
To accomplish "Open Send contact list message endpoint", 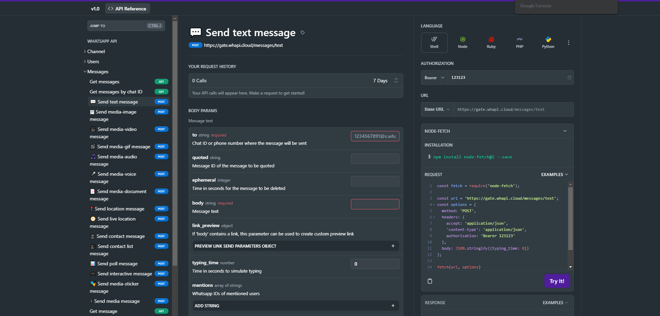I will 129,250.
